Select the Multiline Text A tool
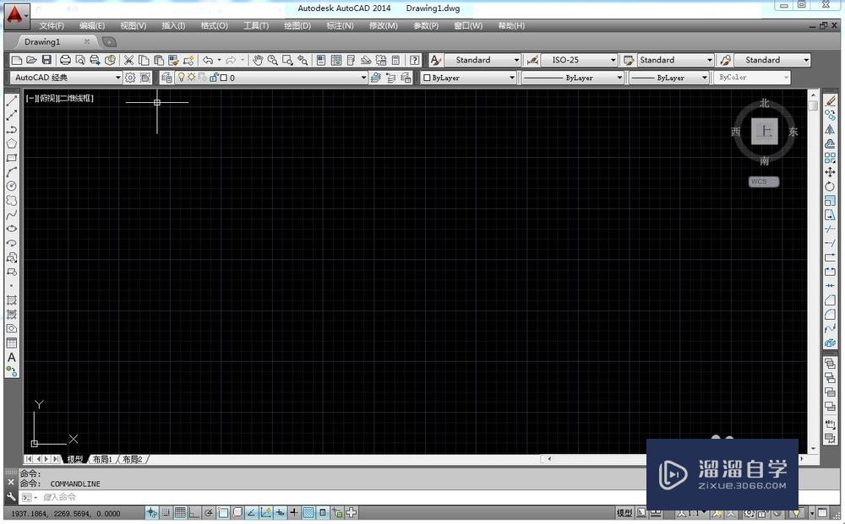This screenshot has height=524, width=845. click(11, 357)
